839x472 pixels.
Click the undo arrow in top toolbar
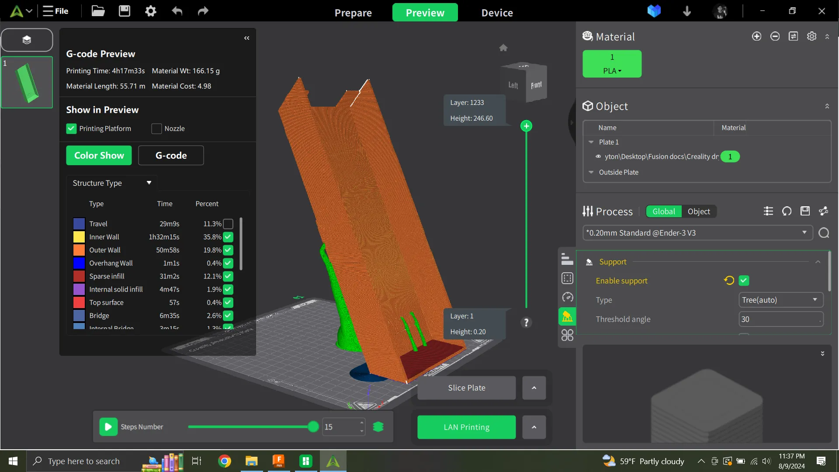pos(177,11)
